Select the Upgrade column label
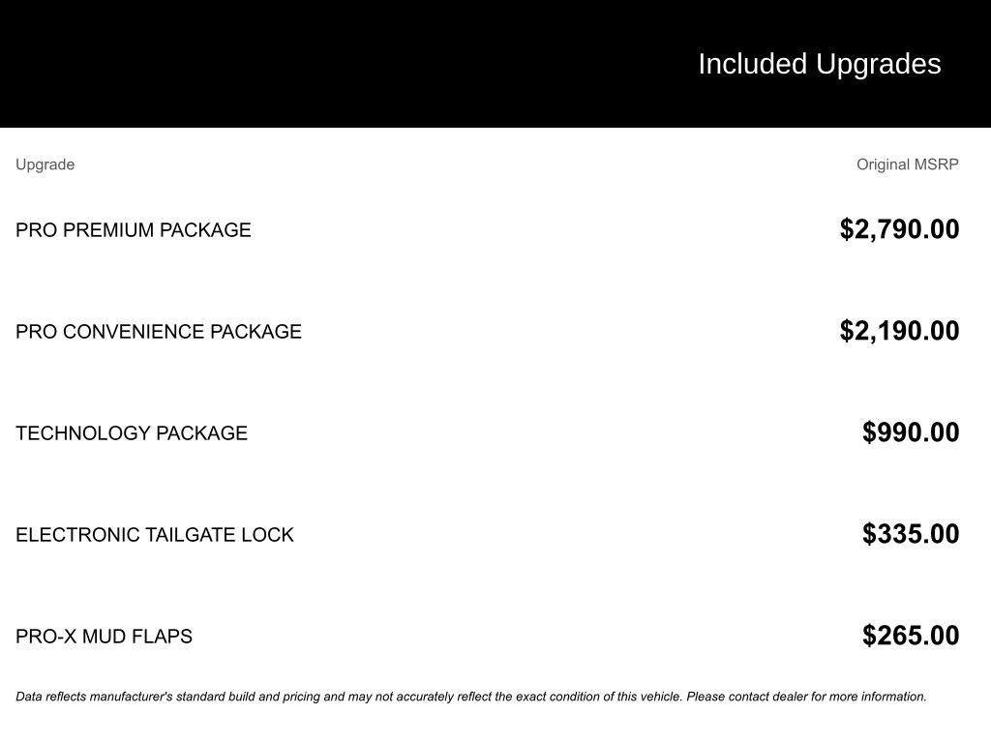The height and width of the screenshot is (743, 991). tap(45, 164)
